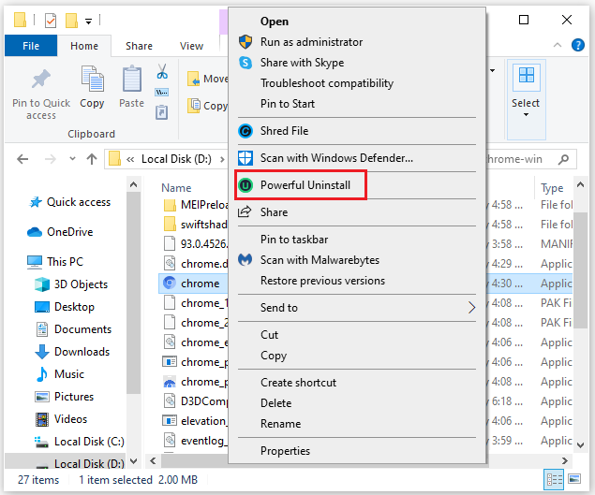Open the Select dropdown in ribbon
Viewport: 595px width, 495px height.
click(526, 98)
